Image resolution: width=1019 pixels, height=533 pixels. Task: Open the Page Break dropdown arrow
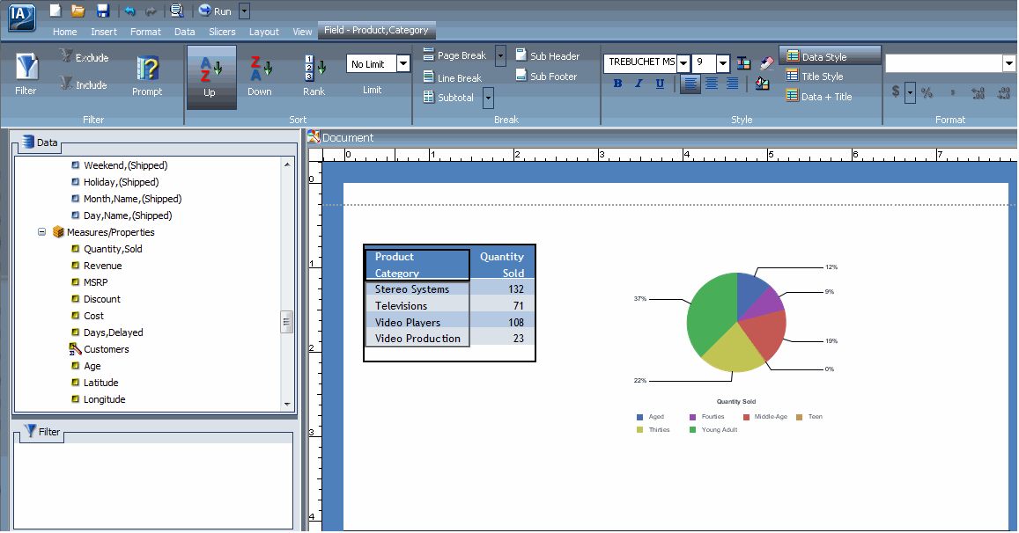[x=500, y=55]
